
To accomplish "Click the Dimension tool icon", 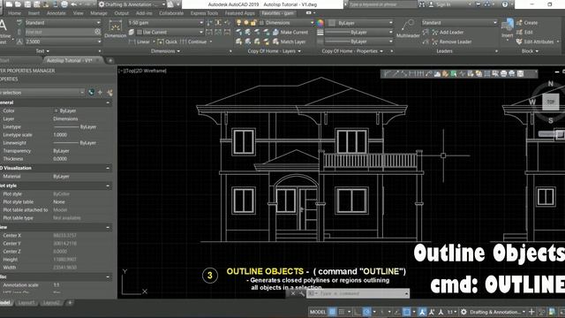I will (x=116, y=26).
